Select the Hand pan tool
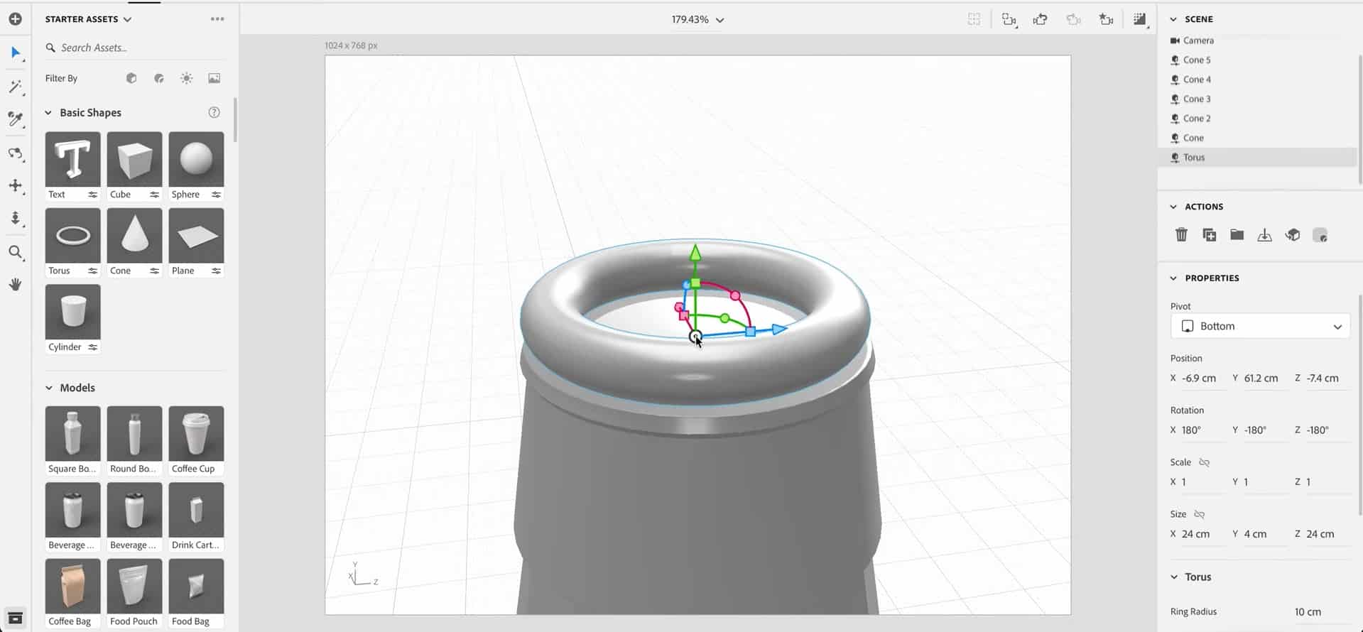Screen dimensions: 1363x632 coord(15,285)
